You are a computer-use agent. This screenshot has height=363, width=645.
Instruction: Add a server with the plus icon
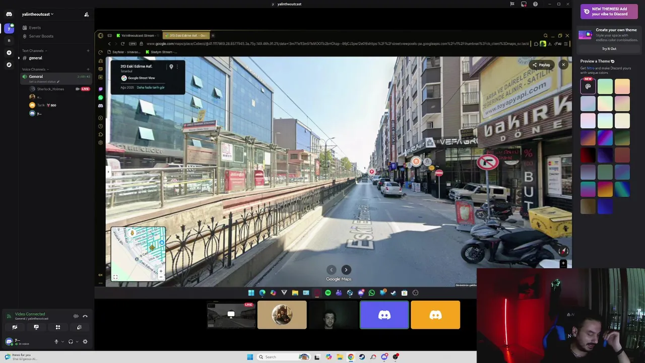9,52
